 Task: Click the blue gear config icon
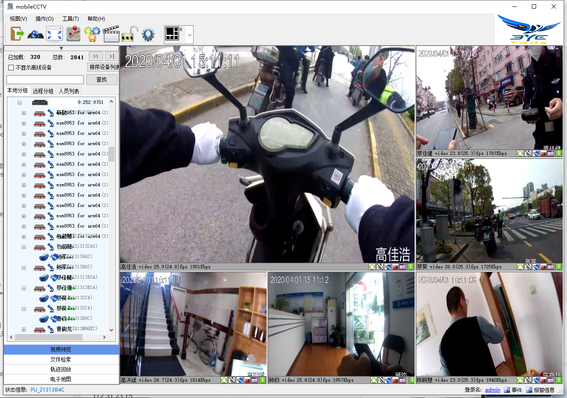point(149,34)
